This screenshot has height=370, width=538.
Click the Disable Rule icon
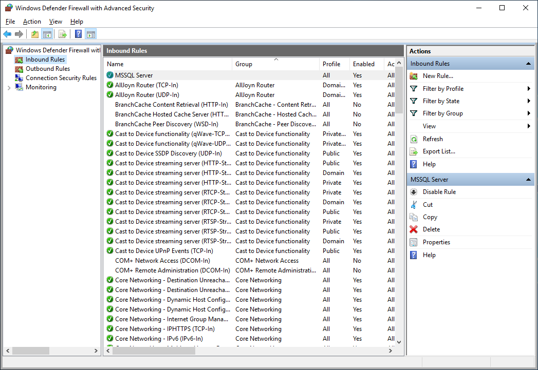[x=414, y=192]
